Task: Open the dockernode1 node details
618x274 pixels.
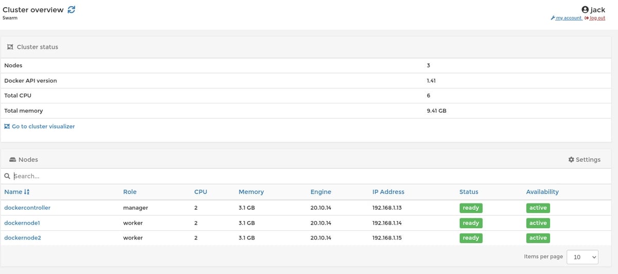Action: (x=22, y=223)
